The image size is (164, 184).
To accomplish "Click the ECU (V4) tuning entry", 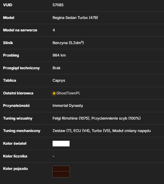I will click(82, 131).
